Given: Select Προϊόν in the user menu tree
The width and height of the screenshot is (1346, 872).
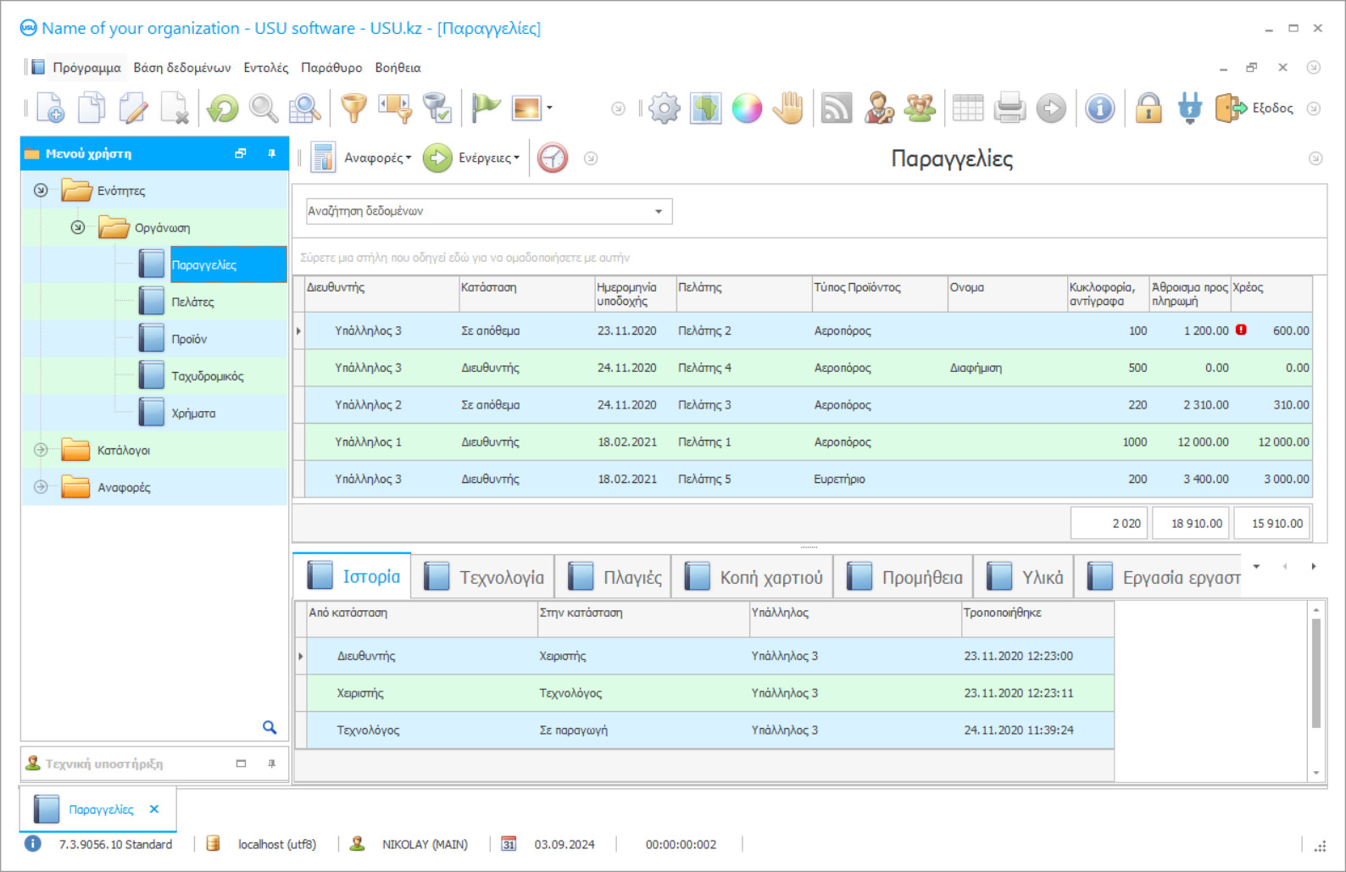Looking at the screenshot, I should pos(189,339).
